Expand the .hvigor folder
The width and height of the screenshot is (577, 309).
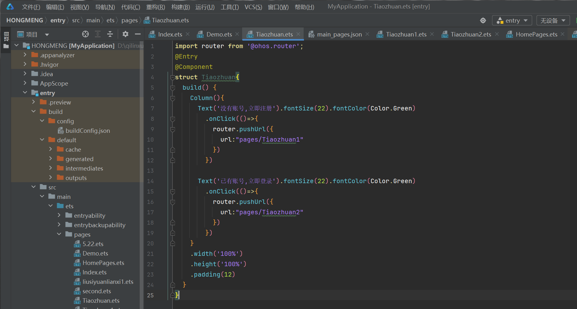point(25,64)
